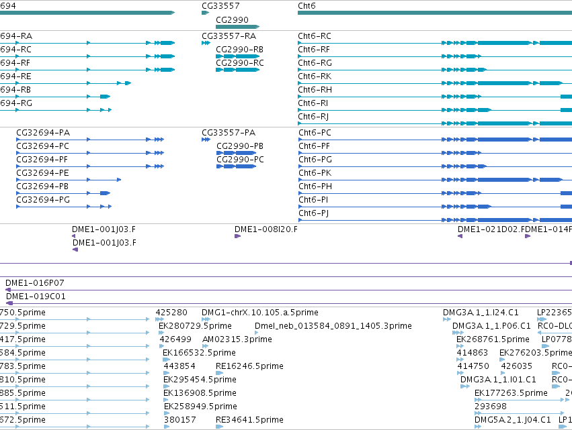Select the CG33557 gene label
The height and width of the screenshot is (430, 572).
pos(220,6)
